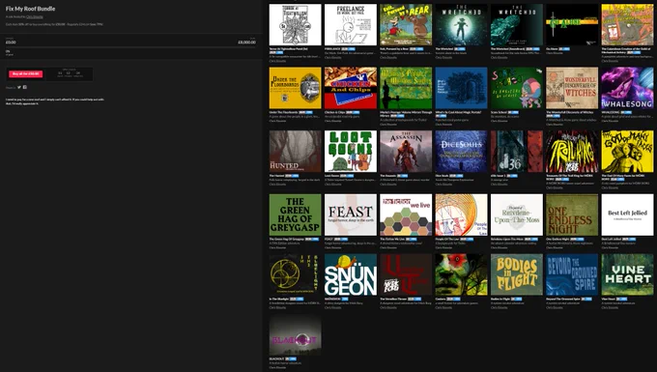This screenshot has width=657, height=372.
Task: Open Reivdene-Upon-The-Moss cover
Action: (x=517, y=215)
